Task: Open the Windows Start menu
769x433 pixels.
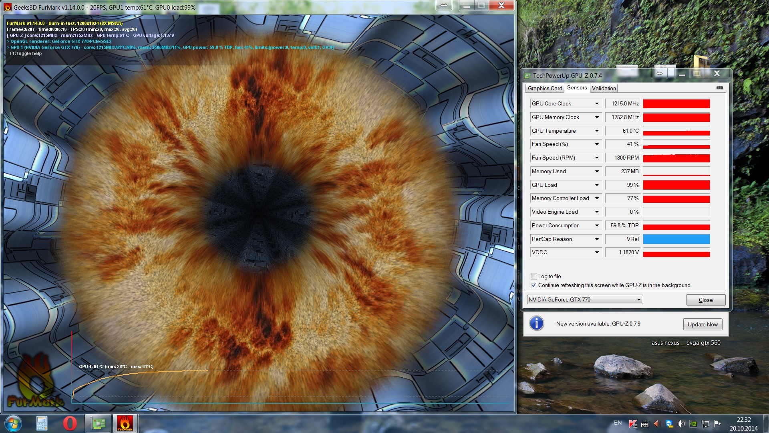Action: tap(13, 423)
